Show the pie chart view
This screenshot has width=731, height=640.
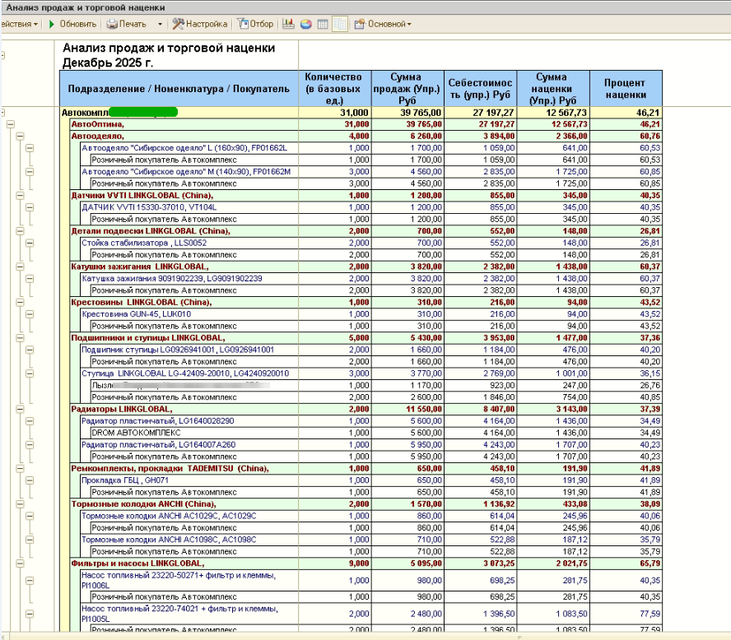point(305,24)
